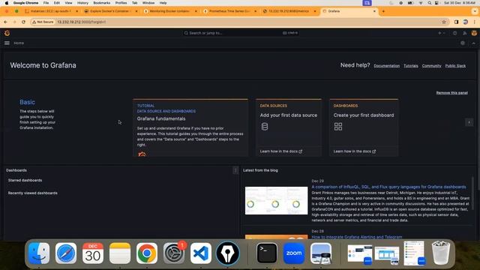Open the Tutorials link
This screenshot has width=480, height=270.
click(x=411, y=66)
